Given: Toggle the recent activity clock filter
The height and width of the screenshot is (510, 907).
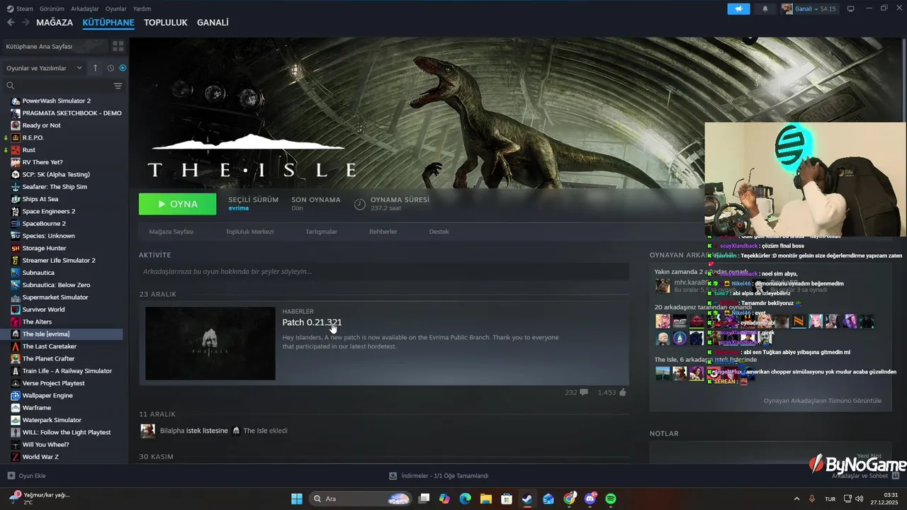Looking at the screenshot, I should click(111, 68).
